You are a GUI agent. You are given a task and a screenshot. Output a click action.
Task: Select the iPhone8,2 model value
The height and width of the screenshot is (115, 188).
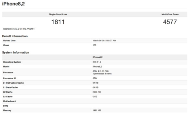(x=97, y=67)
